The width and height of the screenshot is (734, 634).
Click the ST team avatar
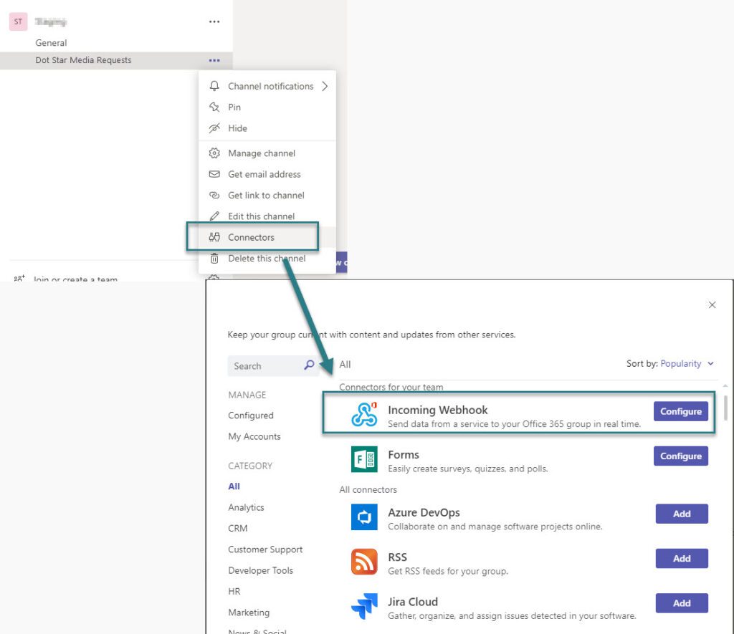click(x=18, y=21)
